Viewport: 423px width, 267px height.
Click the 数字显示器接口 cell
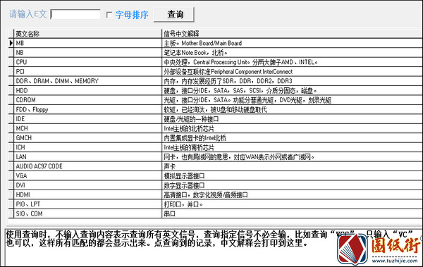(292, 185)
